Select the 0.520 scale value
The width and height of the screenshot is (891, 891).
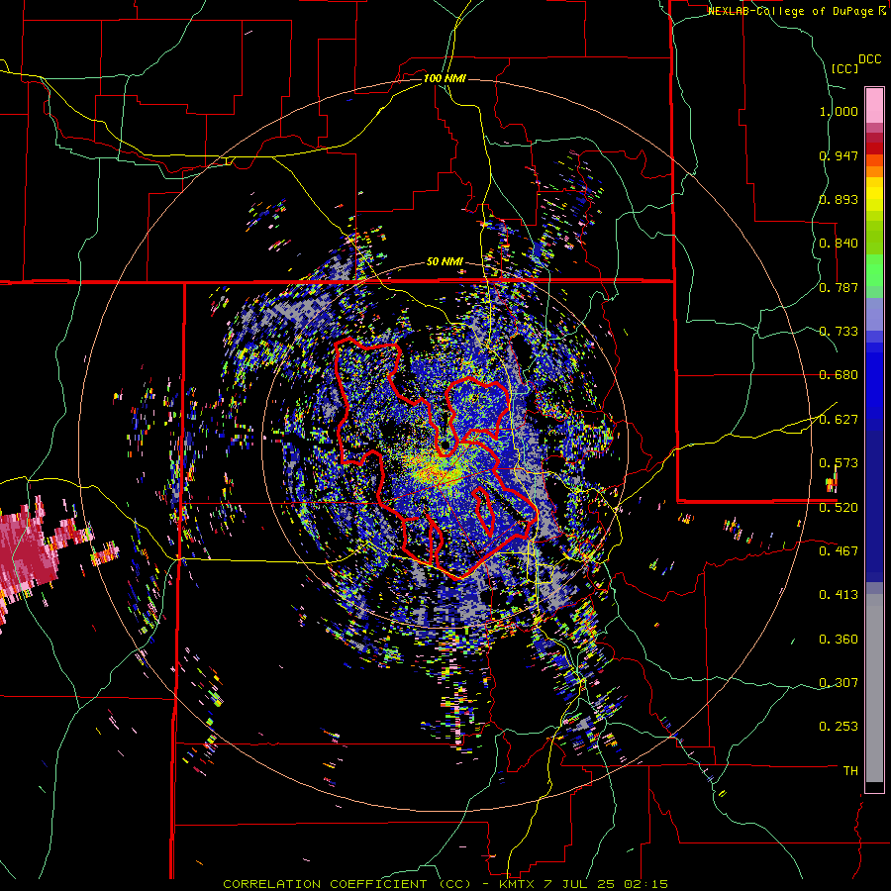coord(839,508)
